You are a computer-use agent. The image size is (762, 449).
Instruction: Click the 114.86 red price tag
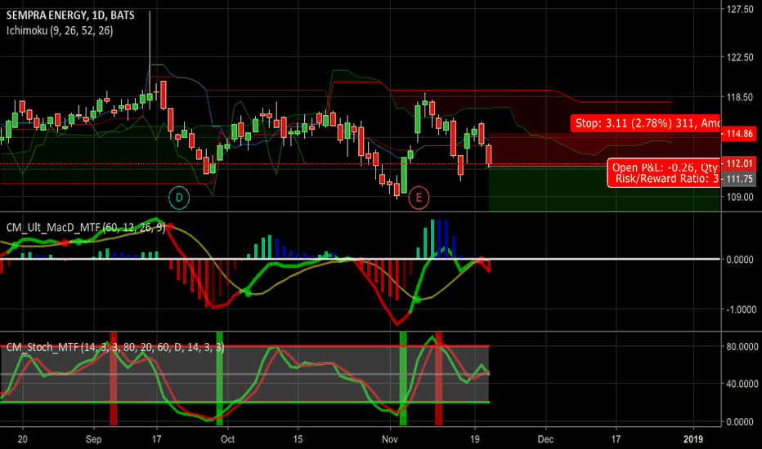[x=739, y=134]
